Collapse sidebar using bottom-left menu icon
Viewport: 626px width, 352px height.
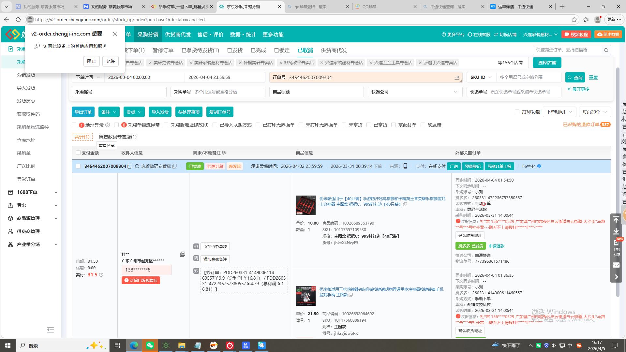[x=50, y=330]
